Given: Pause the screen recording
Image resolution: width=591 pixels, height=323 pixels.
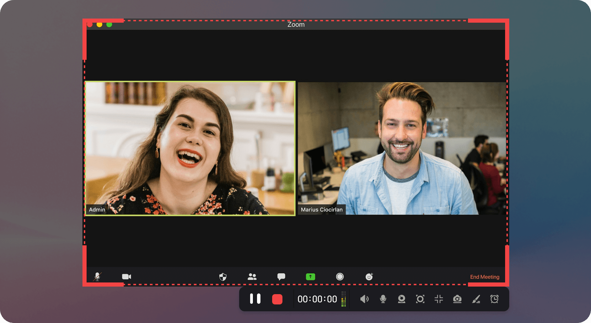Looking at the screenshot, I should [255, 299].
